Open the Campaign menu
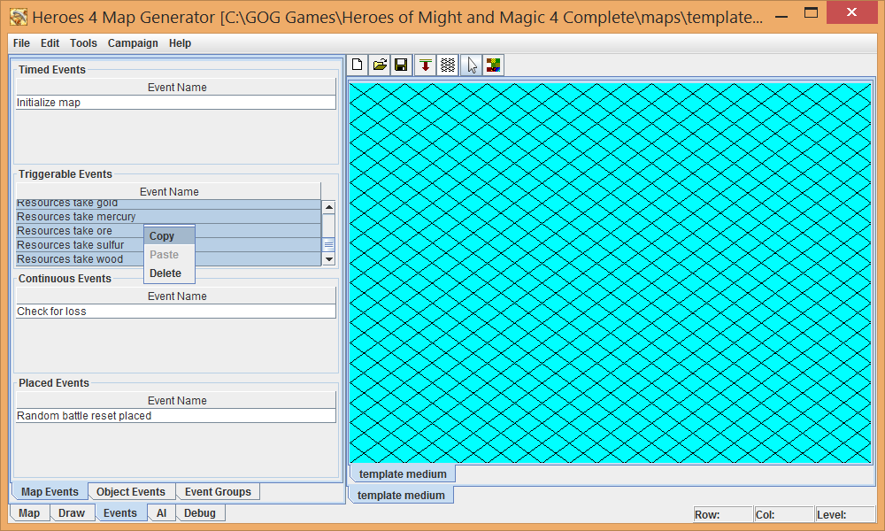The image size is (885, 531). pyautogui.click(x=133, y=42)
